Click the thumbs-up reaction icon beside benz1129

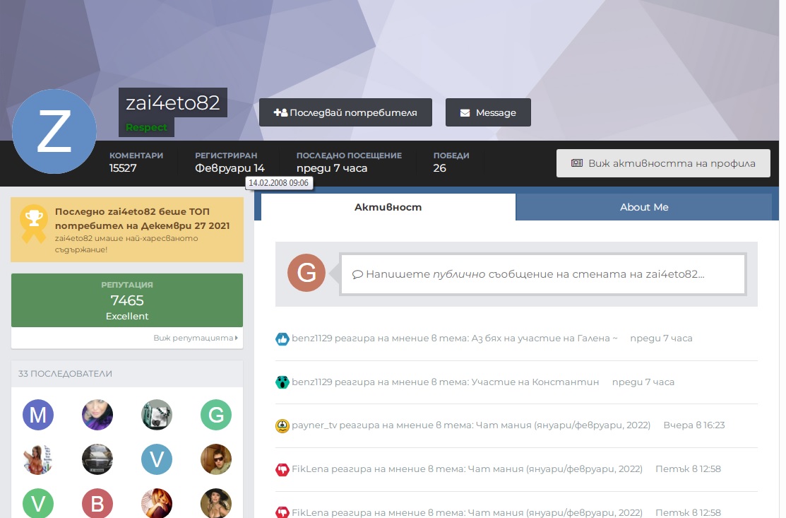coord(282,339)
